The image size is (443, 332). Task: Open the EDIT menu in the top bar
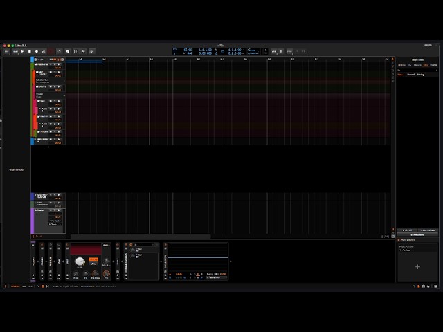point(289,51)
